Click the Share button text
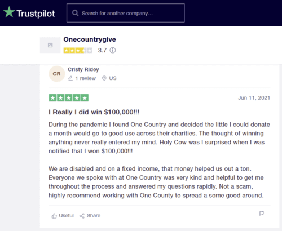 94,216
